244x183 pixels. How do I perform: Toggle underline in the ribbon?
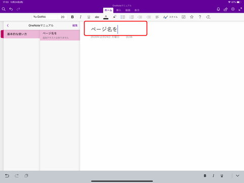click(x=89, y=17)
